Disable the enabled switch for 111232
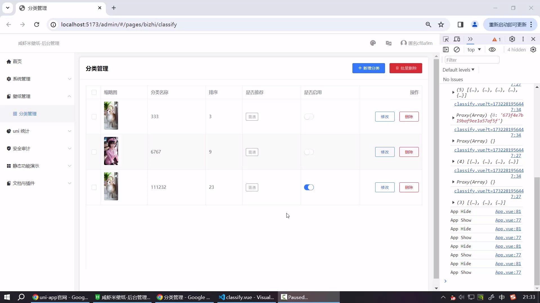 [x=309, y=187]
